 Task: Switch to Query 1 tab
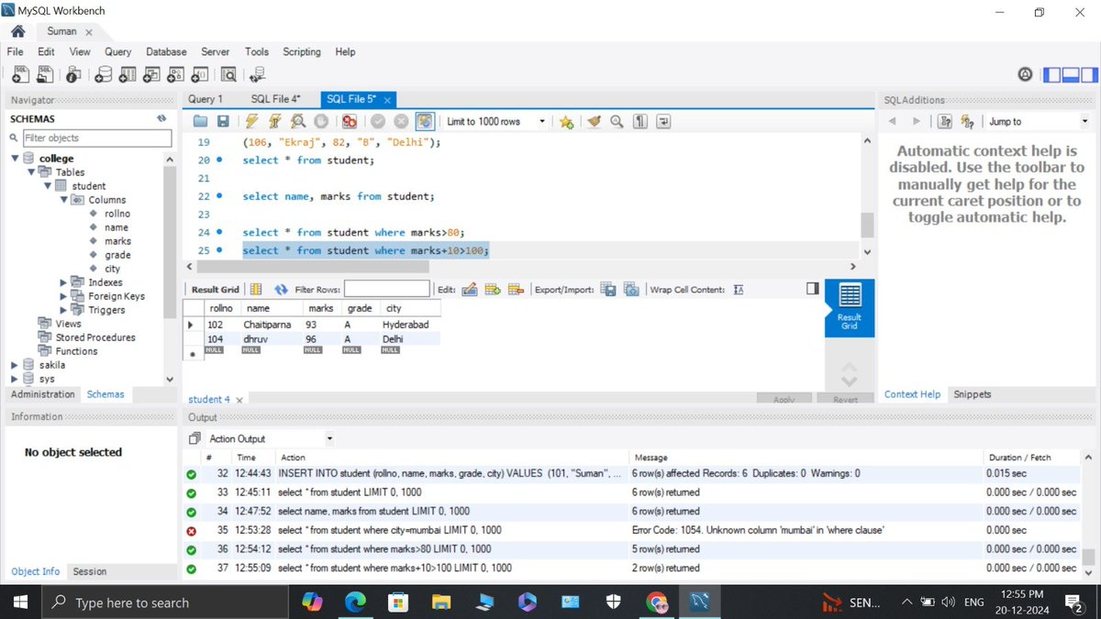pyautogui.click(x=206, y=99)
